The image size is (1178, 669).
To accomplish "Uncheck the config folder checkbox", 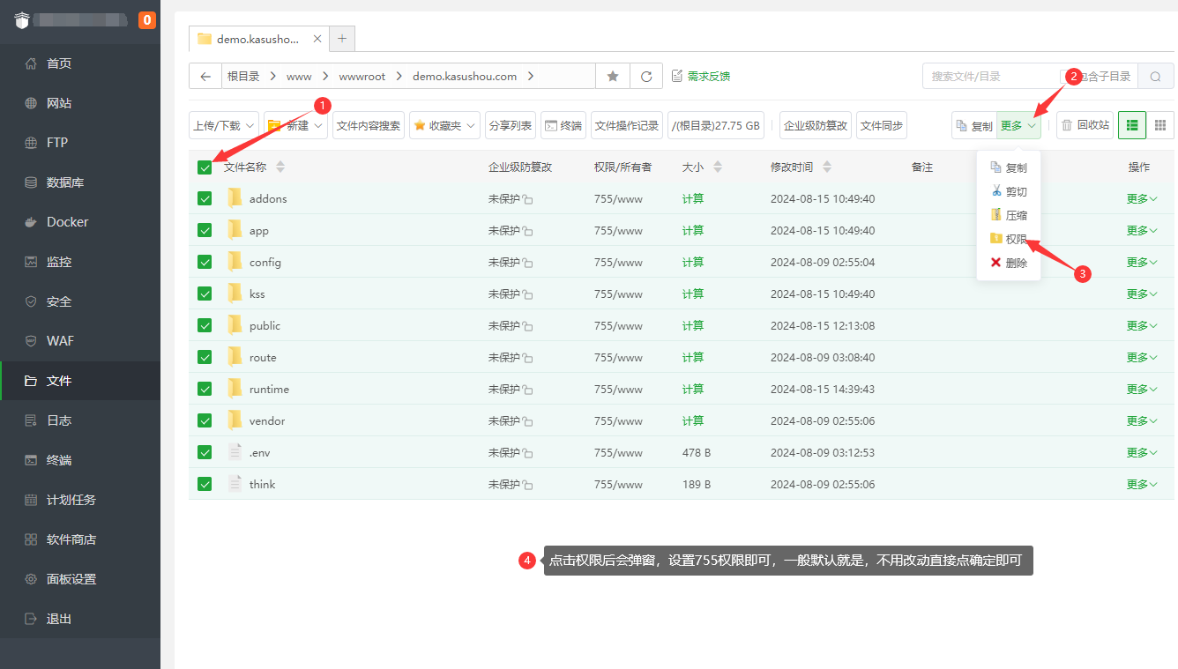I will pyautogui.click(x=205, y=263).
